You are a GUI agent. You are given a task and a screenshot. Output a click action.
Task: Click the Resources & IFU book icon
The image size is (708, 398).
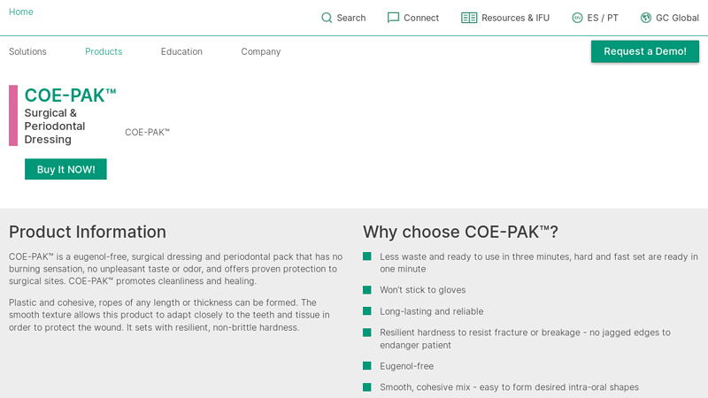[x=469, y=18]
